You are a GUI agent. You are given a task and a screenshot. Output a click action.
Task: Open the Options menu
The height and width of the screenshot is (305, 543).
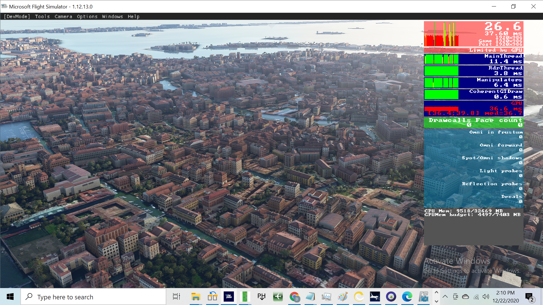point(87,16)
